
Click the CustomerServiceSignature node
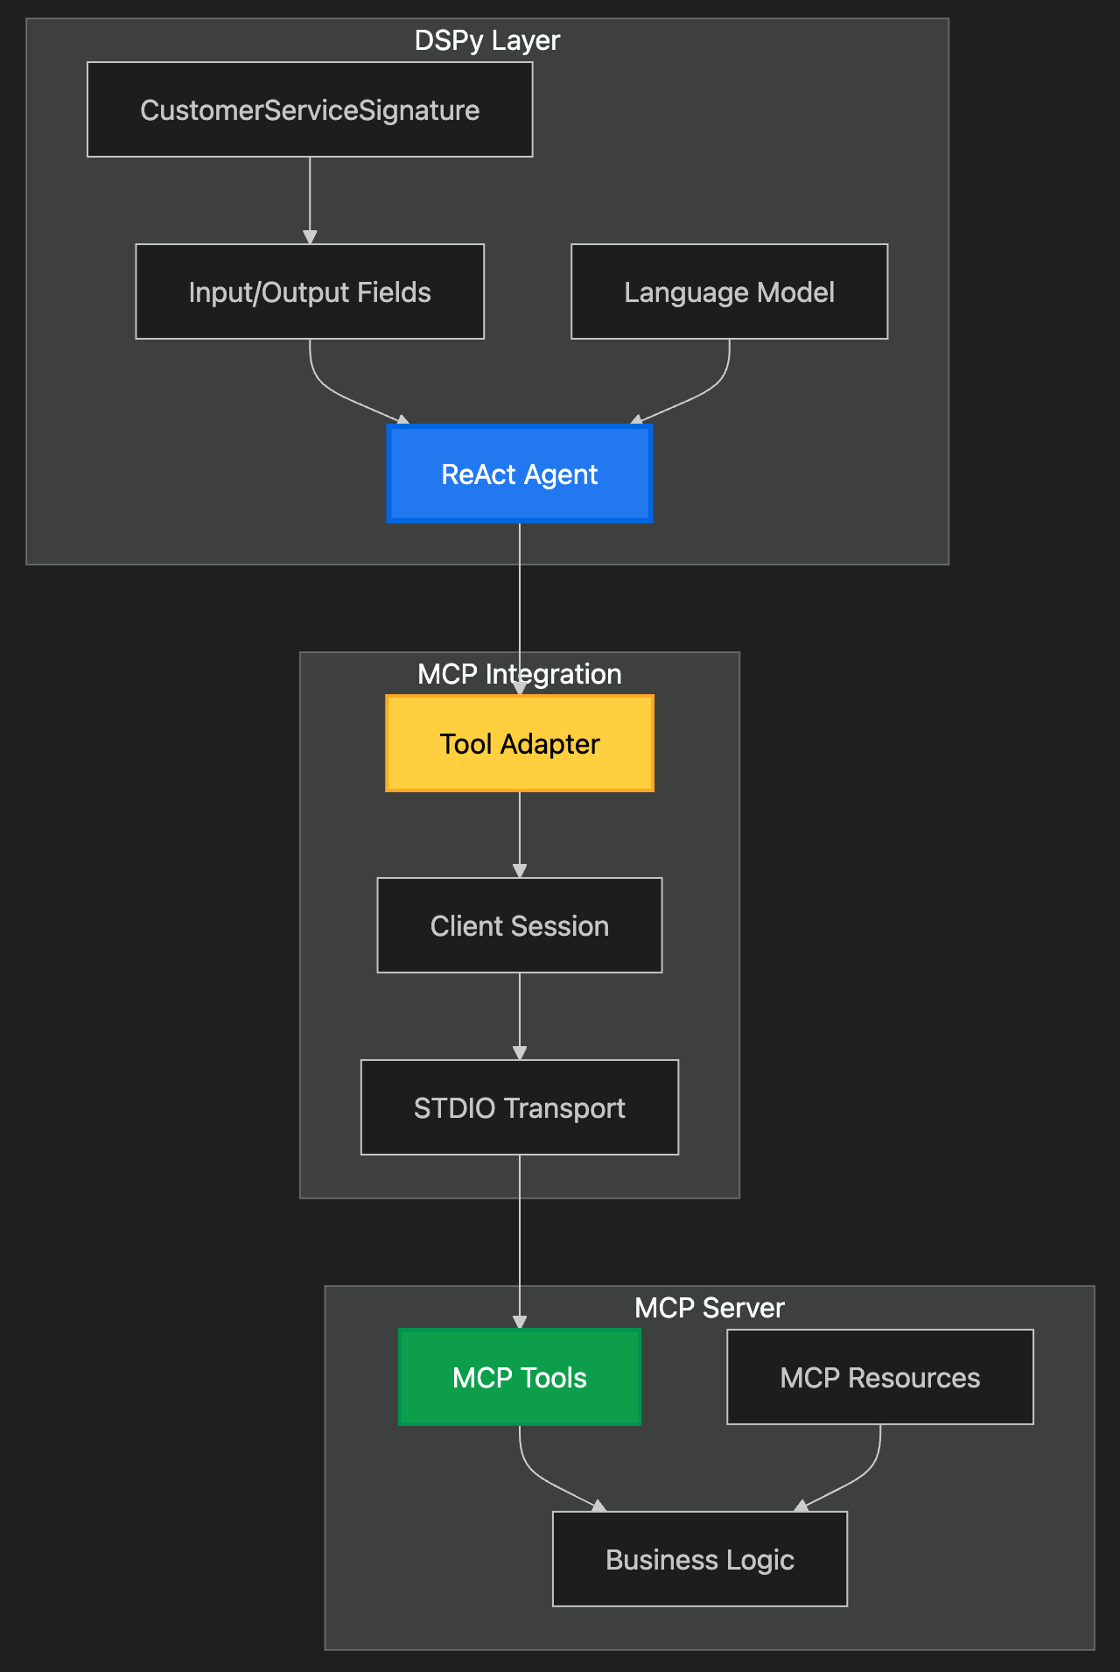pyautogui.click(x=310, y=109)
